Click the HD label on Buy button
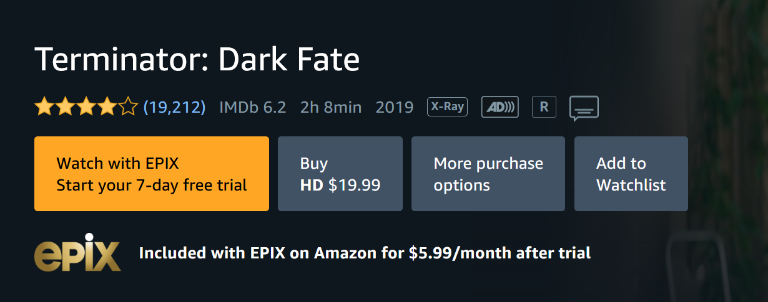The height and width of the screenshot is (302, 768). [312, 185]
